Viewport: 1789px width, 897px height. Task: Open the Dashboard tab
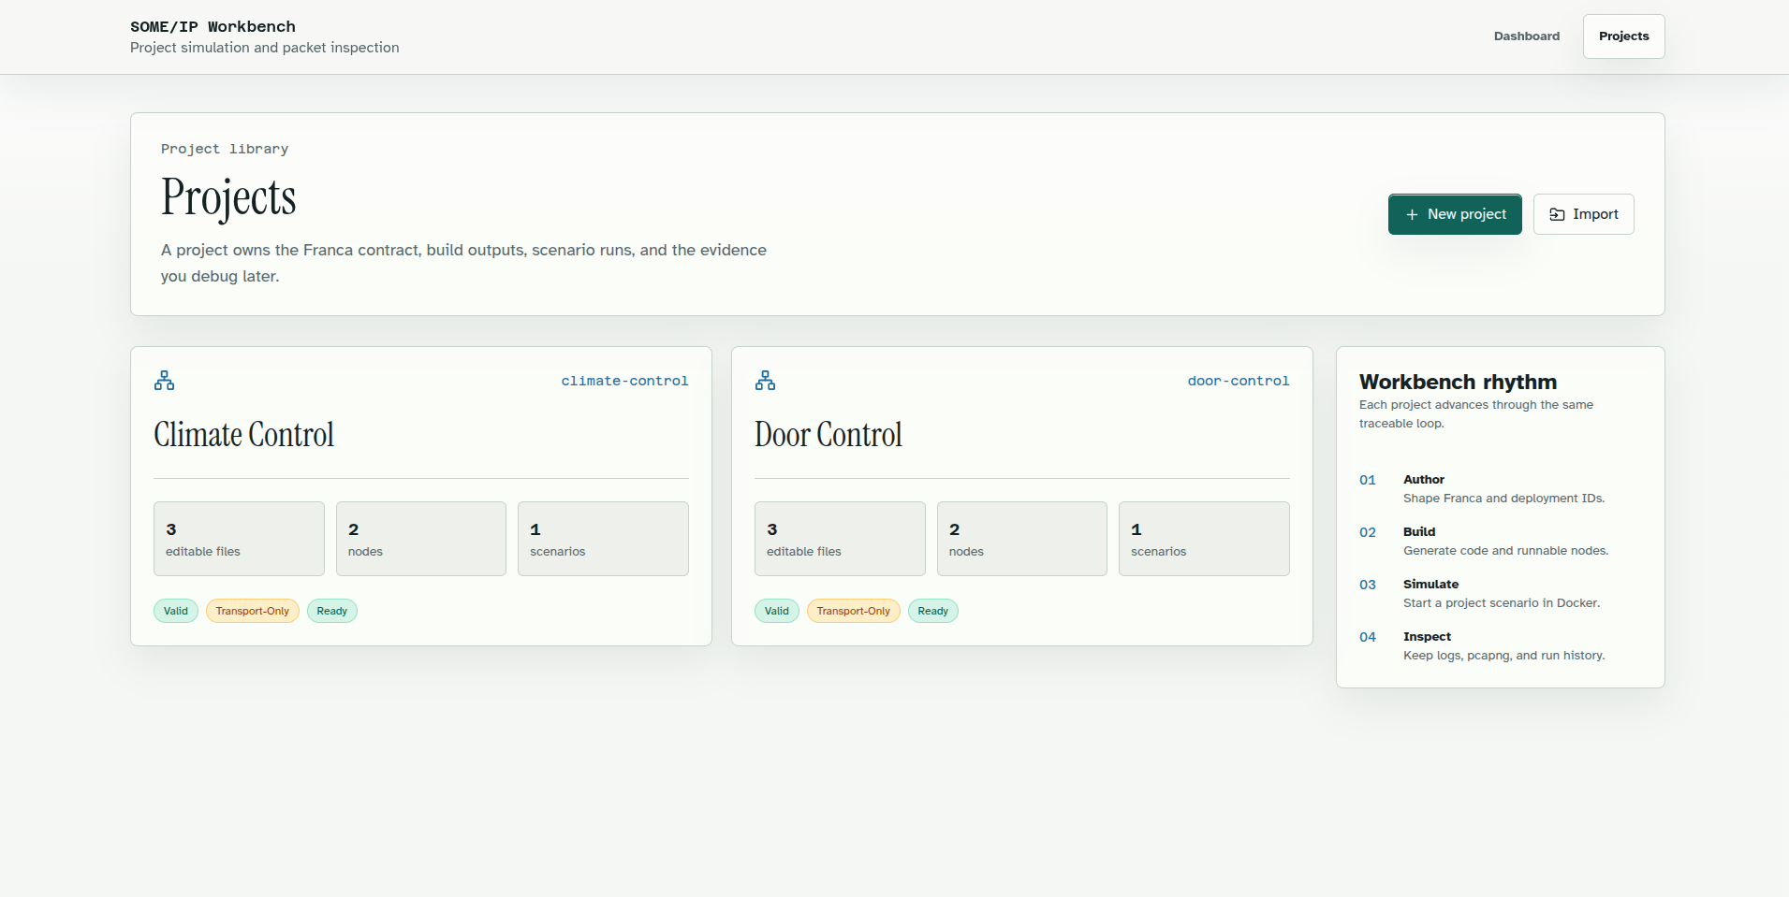coord(1527,36)
